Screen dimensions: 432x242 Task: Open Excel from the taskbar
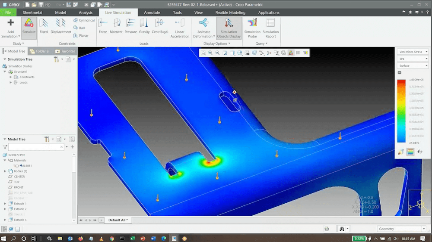(133, 239)
